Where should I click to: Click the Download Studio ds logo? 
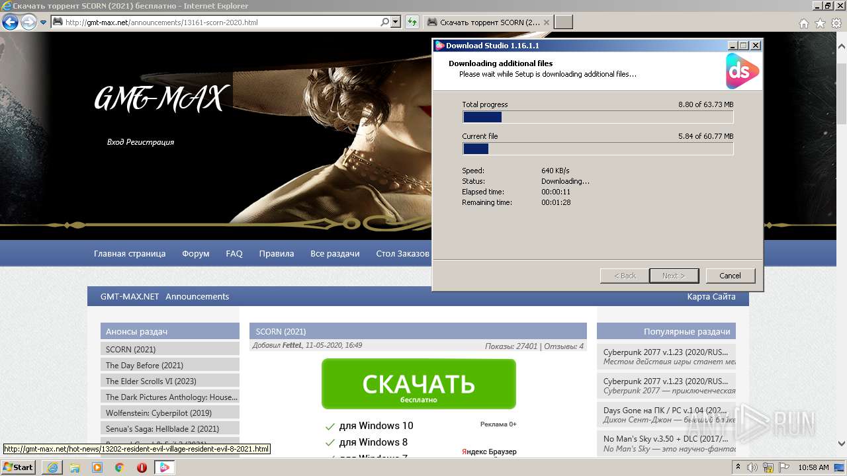[742, 71]
